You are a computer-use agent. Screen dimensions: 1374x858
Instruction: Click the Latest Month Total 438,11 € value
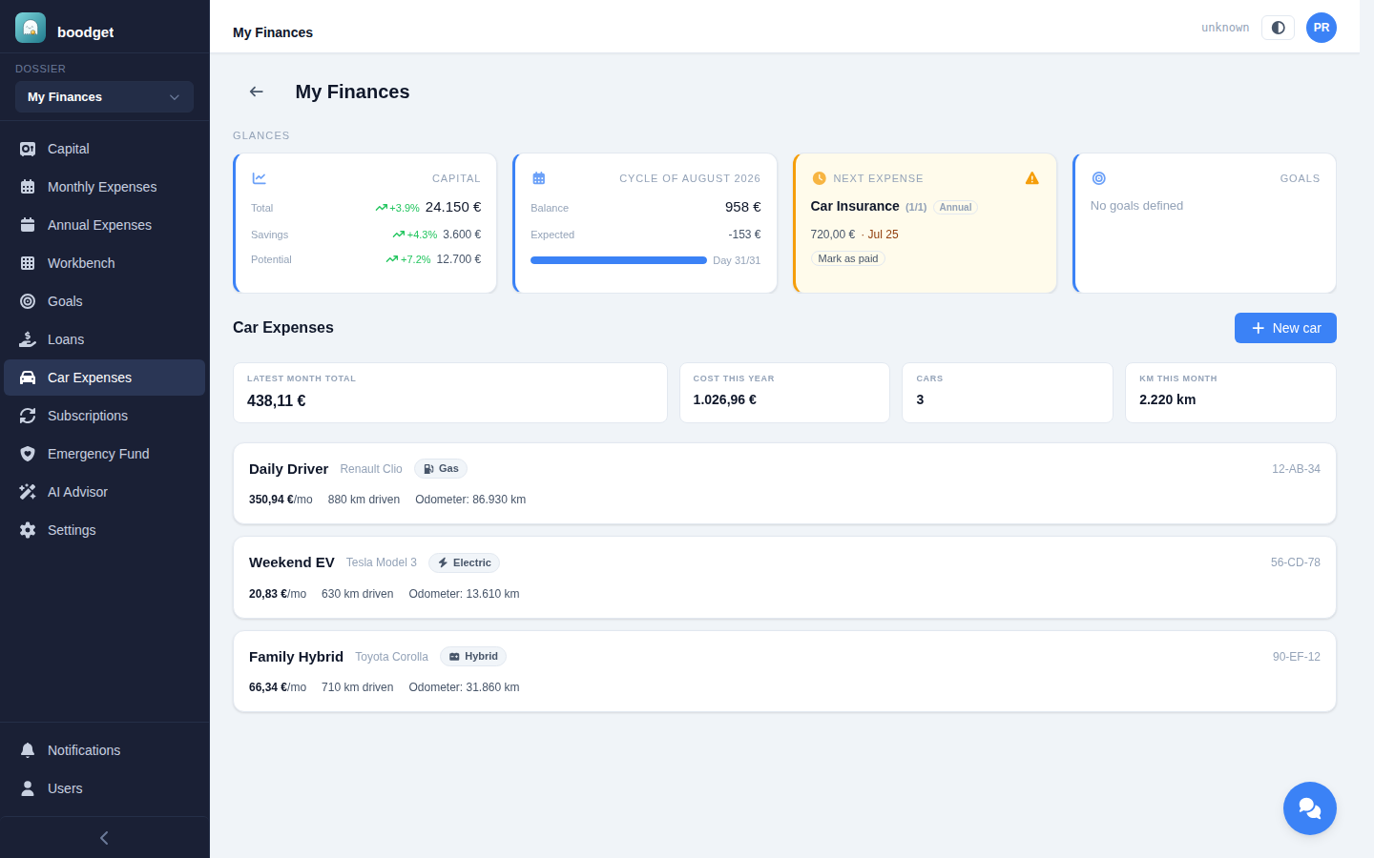(277, 401)
